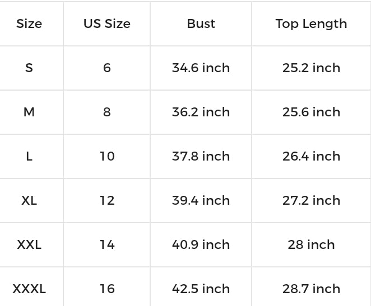Click the 25.2 inch top length
This screenshot has width=371, height=306.
(311, 68)
